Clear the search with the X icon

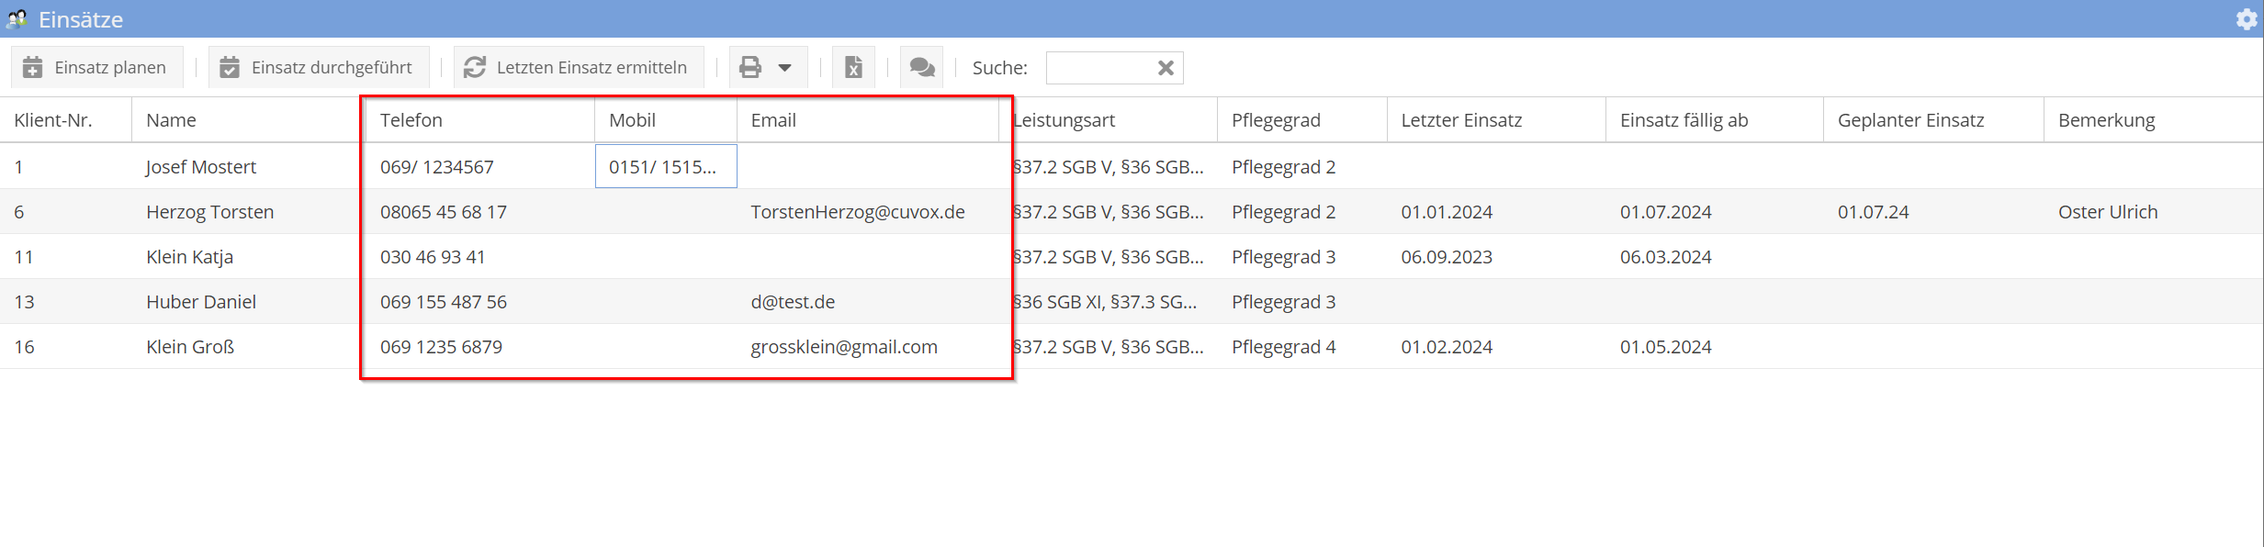pyautogui.click(x=1166, y=68)
